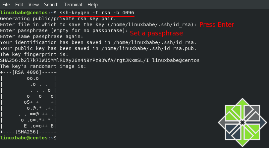Open the Search menu
This screenshot has width=269, height=148.
pos(51,5)
